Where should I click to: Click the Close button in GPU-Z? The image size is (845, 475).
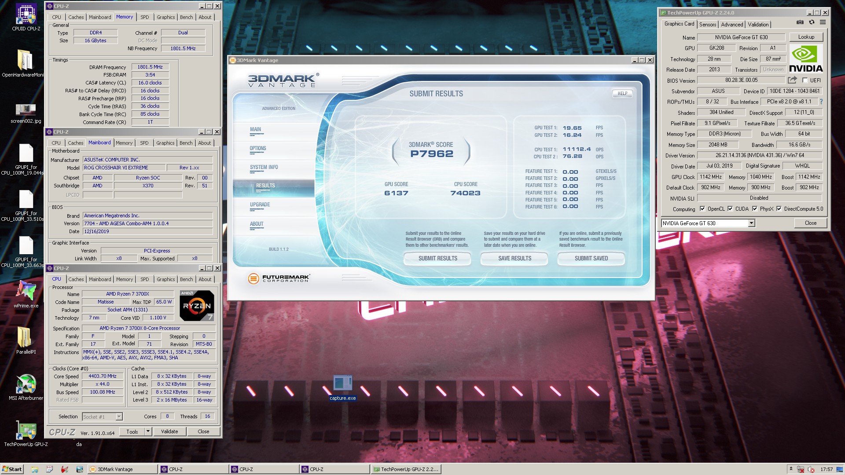810,223
